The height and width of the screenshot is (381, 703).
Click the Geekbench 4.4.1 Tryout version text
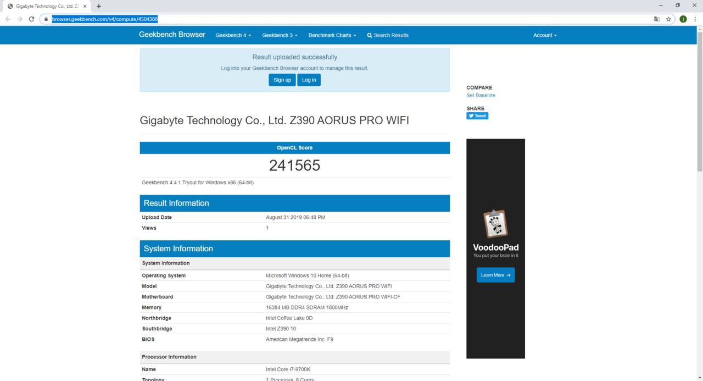pos(198,183)
